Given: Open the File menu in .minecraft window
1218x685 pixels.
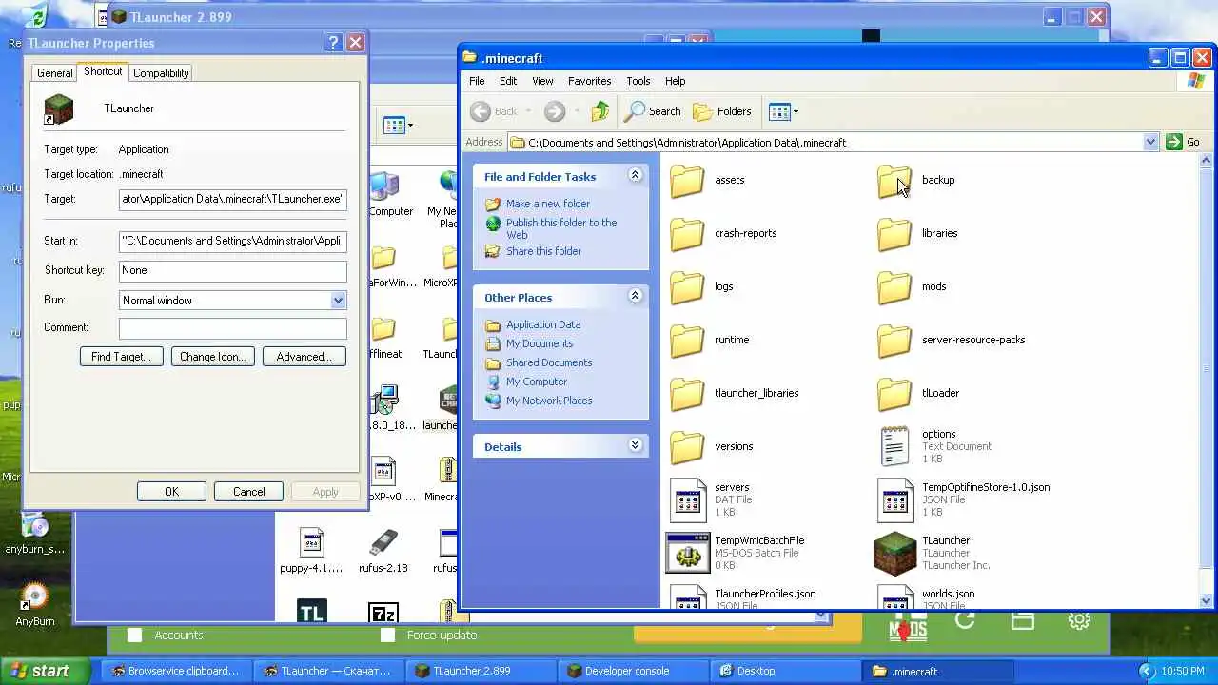Looking at the screenshot, I should tap(477, 81).
